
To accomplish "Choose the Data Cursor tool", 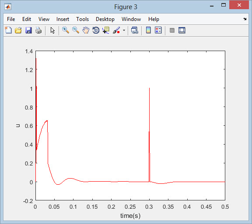I will (106, 30).
